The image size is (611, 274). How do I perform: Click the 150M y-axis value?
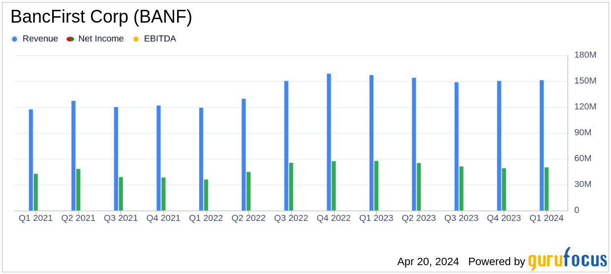[x=585, y=81]
